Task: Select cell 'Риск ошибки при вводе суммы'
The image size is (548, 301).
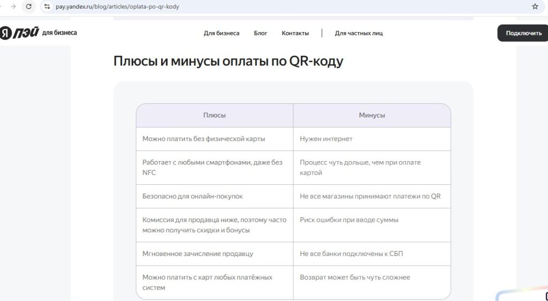Action: click(x=372, y=225)
